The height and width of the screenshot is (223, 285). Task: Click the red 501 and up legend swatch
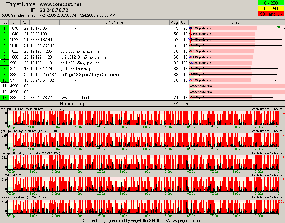(271, 14)
